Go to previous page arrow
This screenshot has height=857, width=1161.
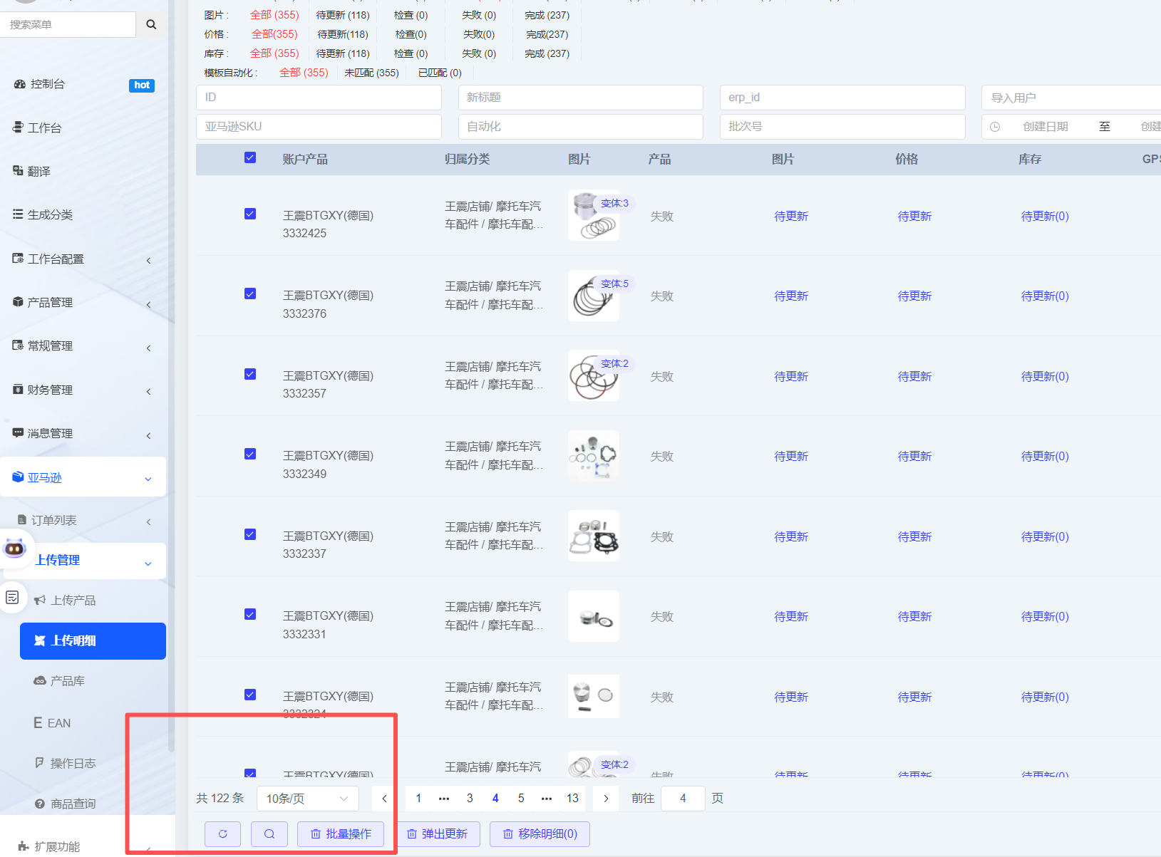click(384, 798)
